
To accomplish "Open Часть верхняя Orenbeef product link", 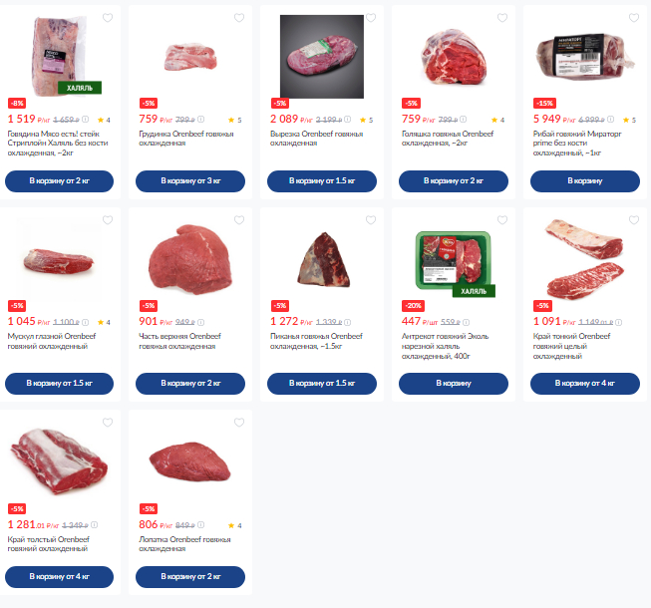I will point(179,341).
